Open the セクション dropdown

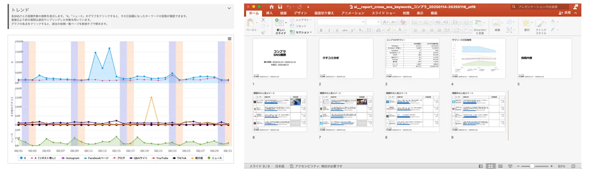pos(302,32)
